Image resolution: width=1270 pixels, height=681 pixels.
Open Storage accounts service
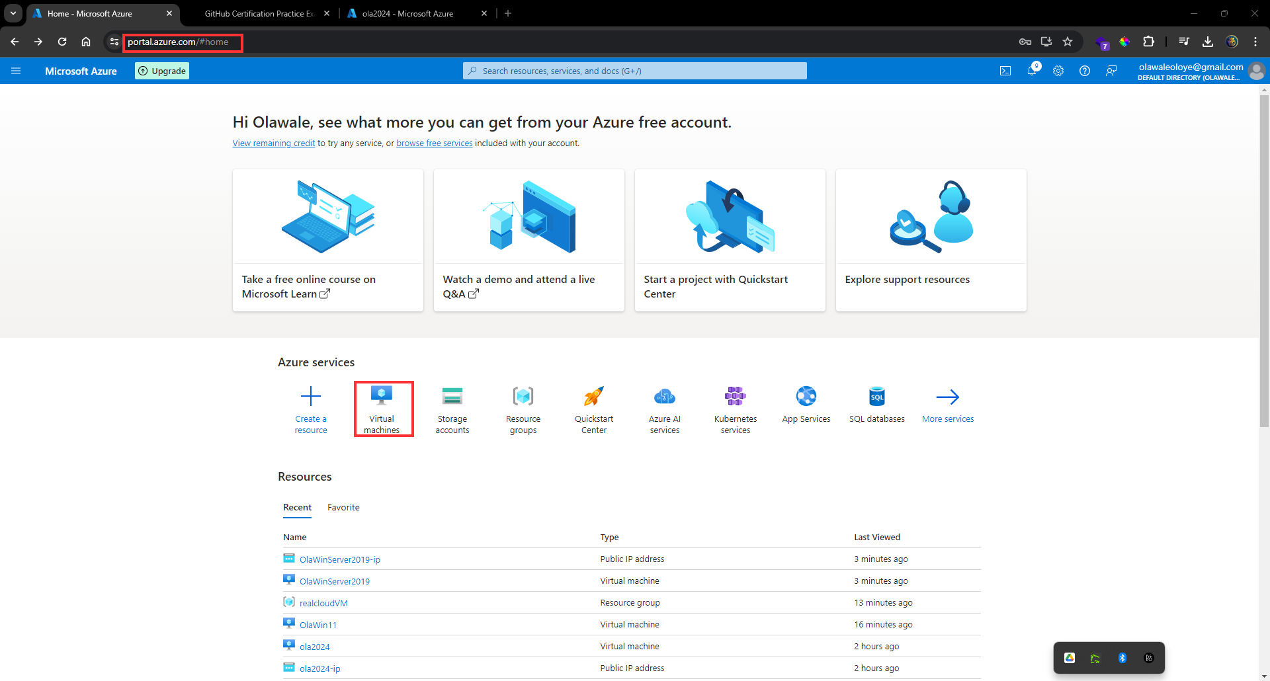click(x=452, y=409)
